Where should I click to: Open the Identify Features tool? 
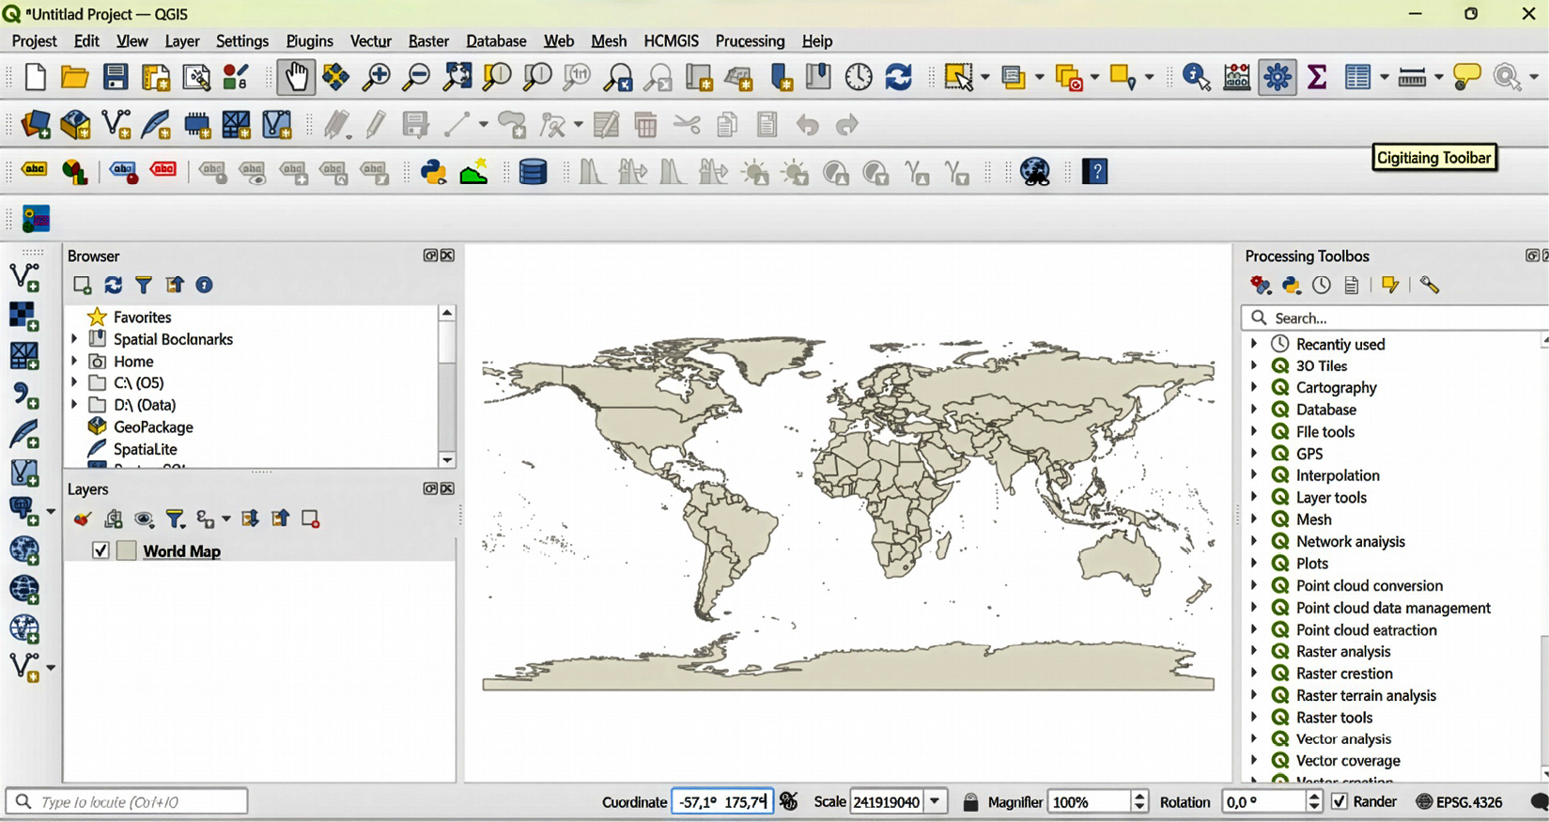[x=1197, y=77]
